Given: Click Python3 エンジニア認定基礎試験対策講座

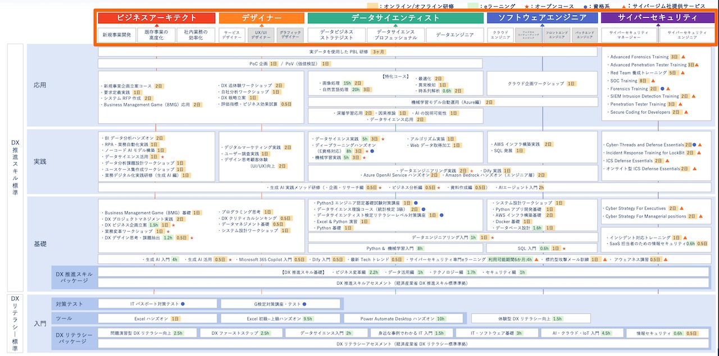Looking at the screenshot, I should click(x=357, y=202).
